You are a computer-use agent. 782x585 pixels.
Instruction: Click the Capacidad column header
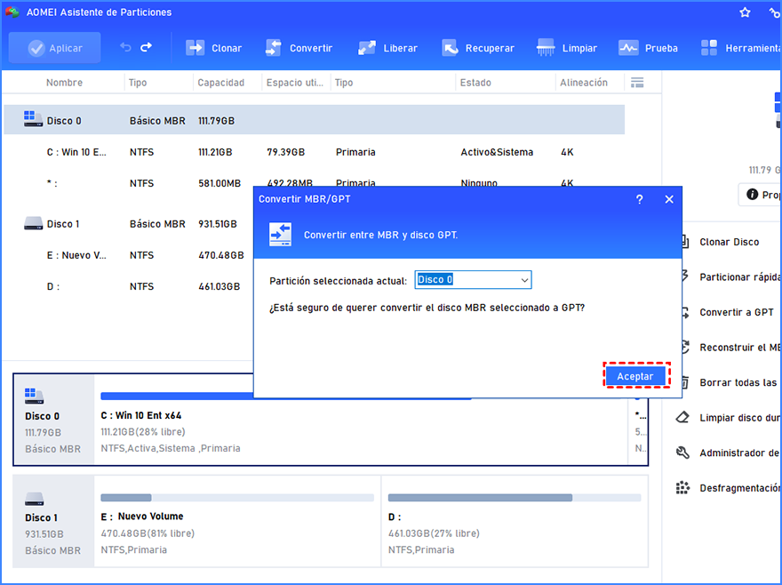tap(221, 83)
